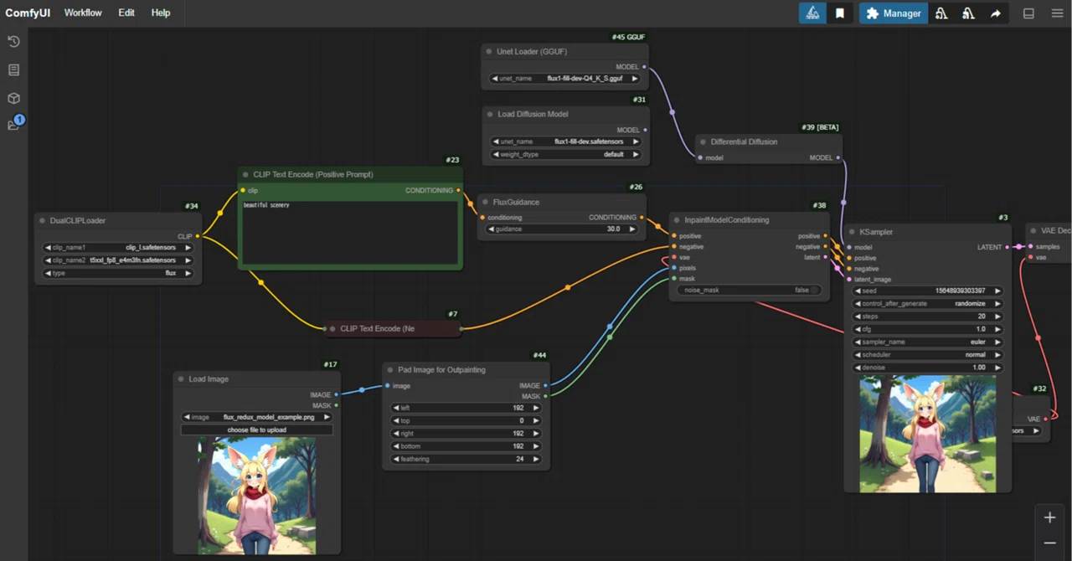Viewport: 1072px width, 561px height.
Task: Click the Load Image preview thumbnail
Action: point(256,496)
